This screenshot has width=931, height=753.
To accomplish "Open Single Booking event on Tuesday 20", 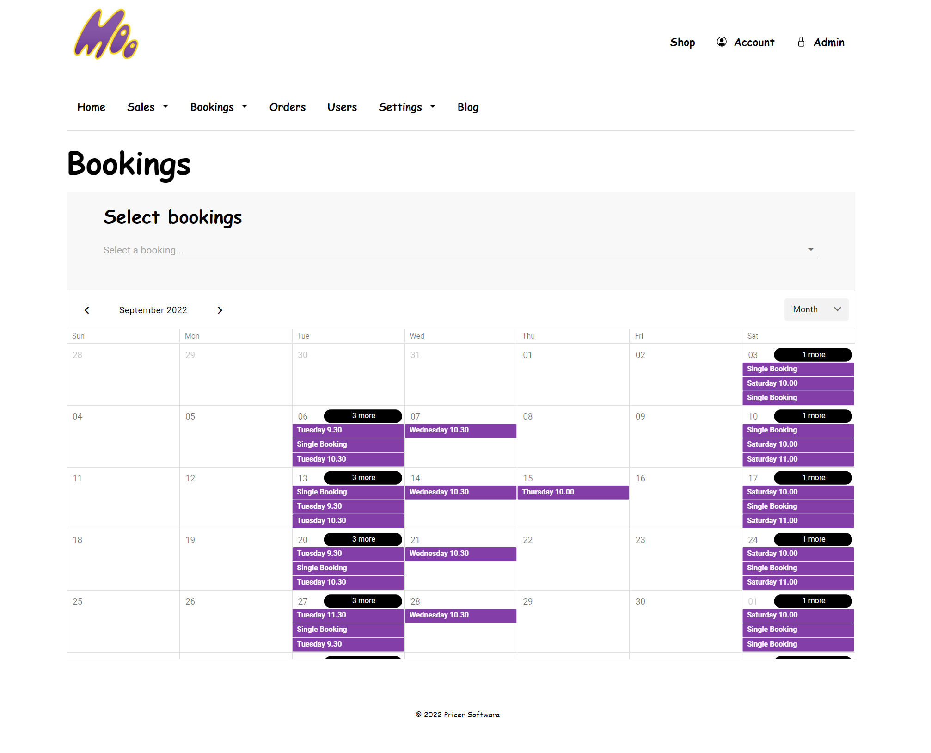I will point(348,568).
